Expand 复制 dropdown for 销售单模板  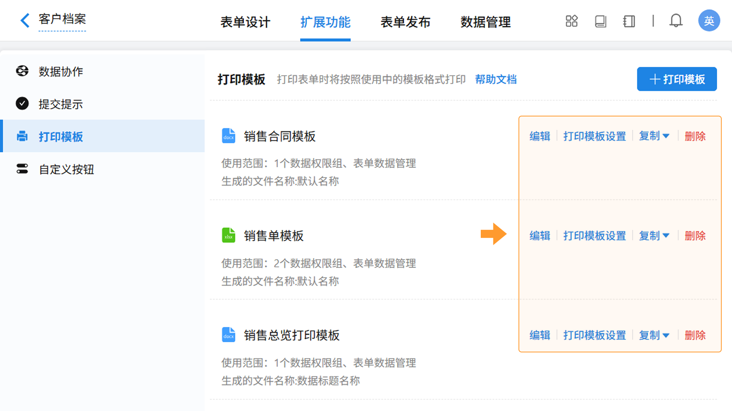(654, 236)
